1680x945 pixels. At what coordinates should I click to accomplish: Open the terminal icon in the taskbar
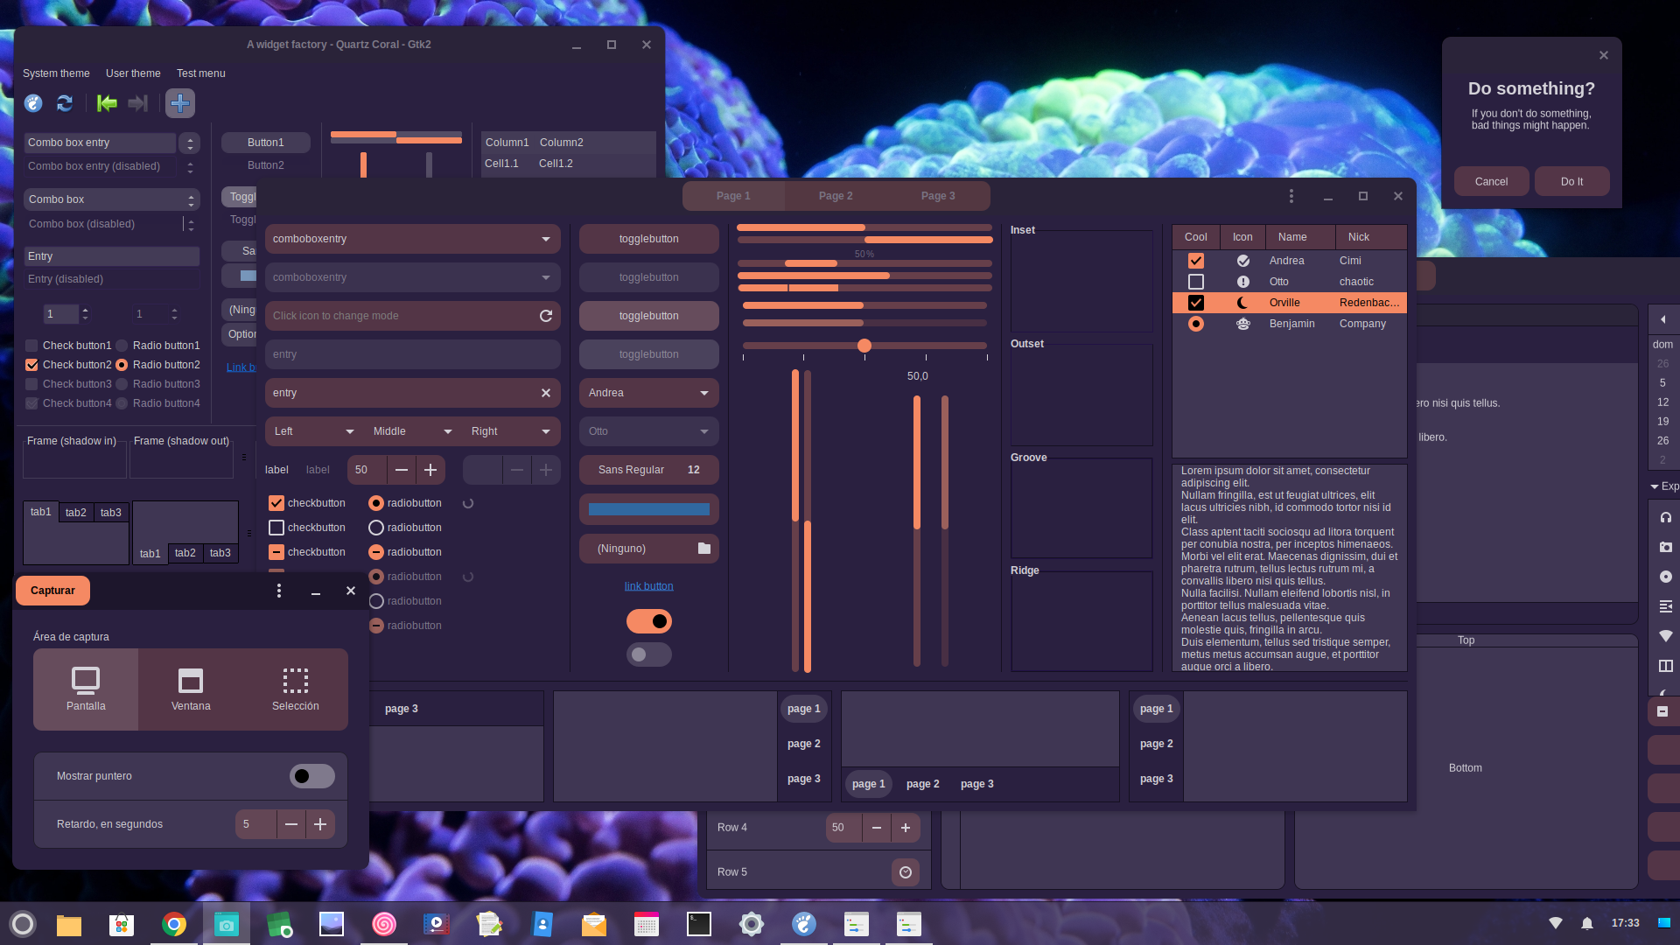click(x=699, y=924)
